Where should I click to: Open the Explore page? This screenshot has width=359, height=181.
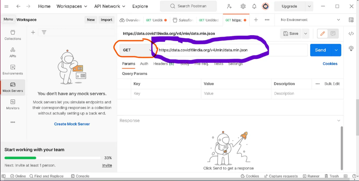(x=140, y=6)
